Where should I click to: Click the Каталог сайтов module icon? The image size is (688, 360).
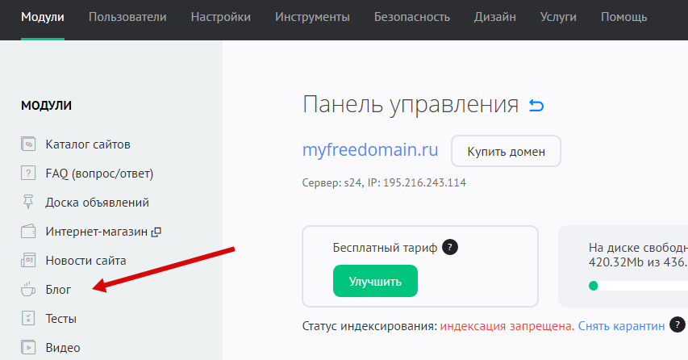tap(29, 144)
